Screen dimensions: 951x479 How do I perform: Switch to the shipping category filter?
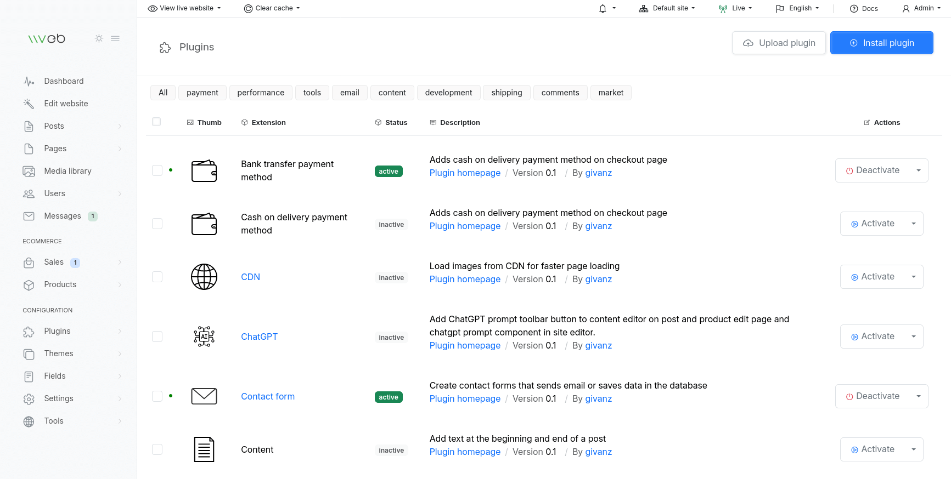507,93
